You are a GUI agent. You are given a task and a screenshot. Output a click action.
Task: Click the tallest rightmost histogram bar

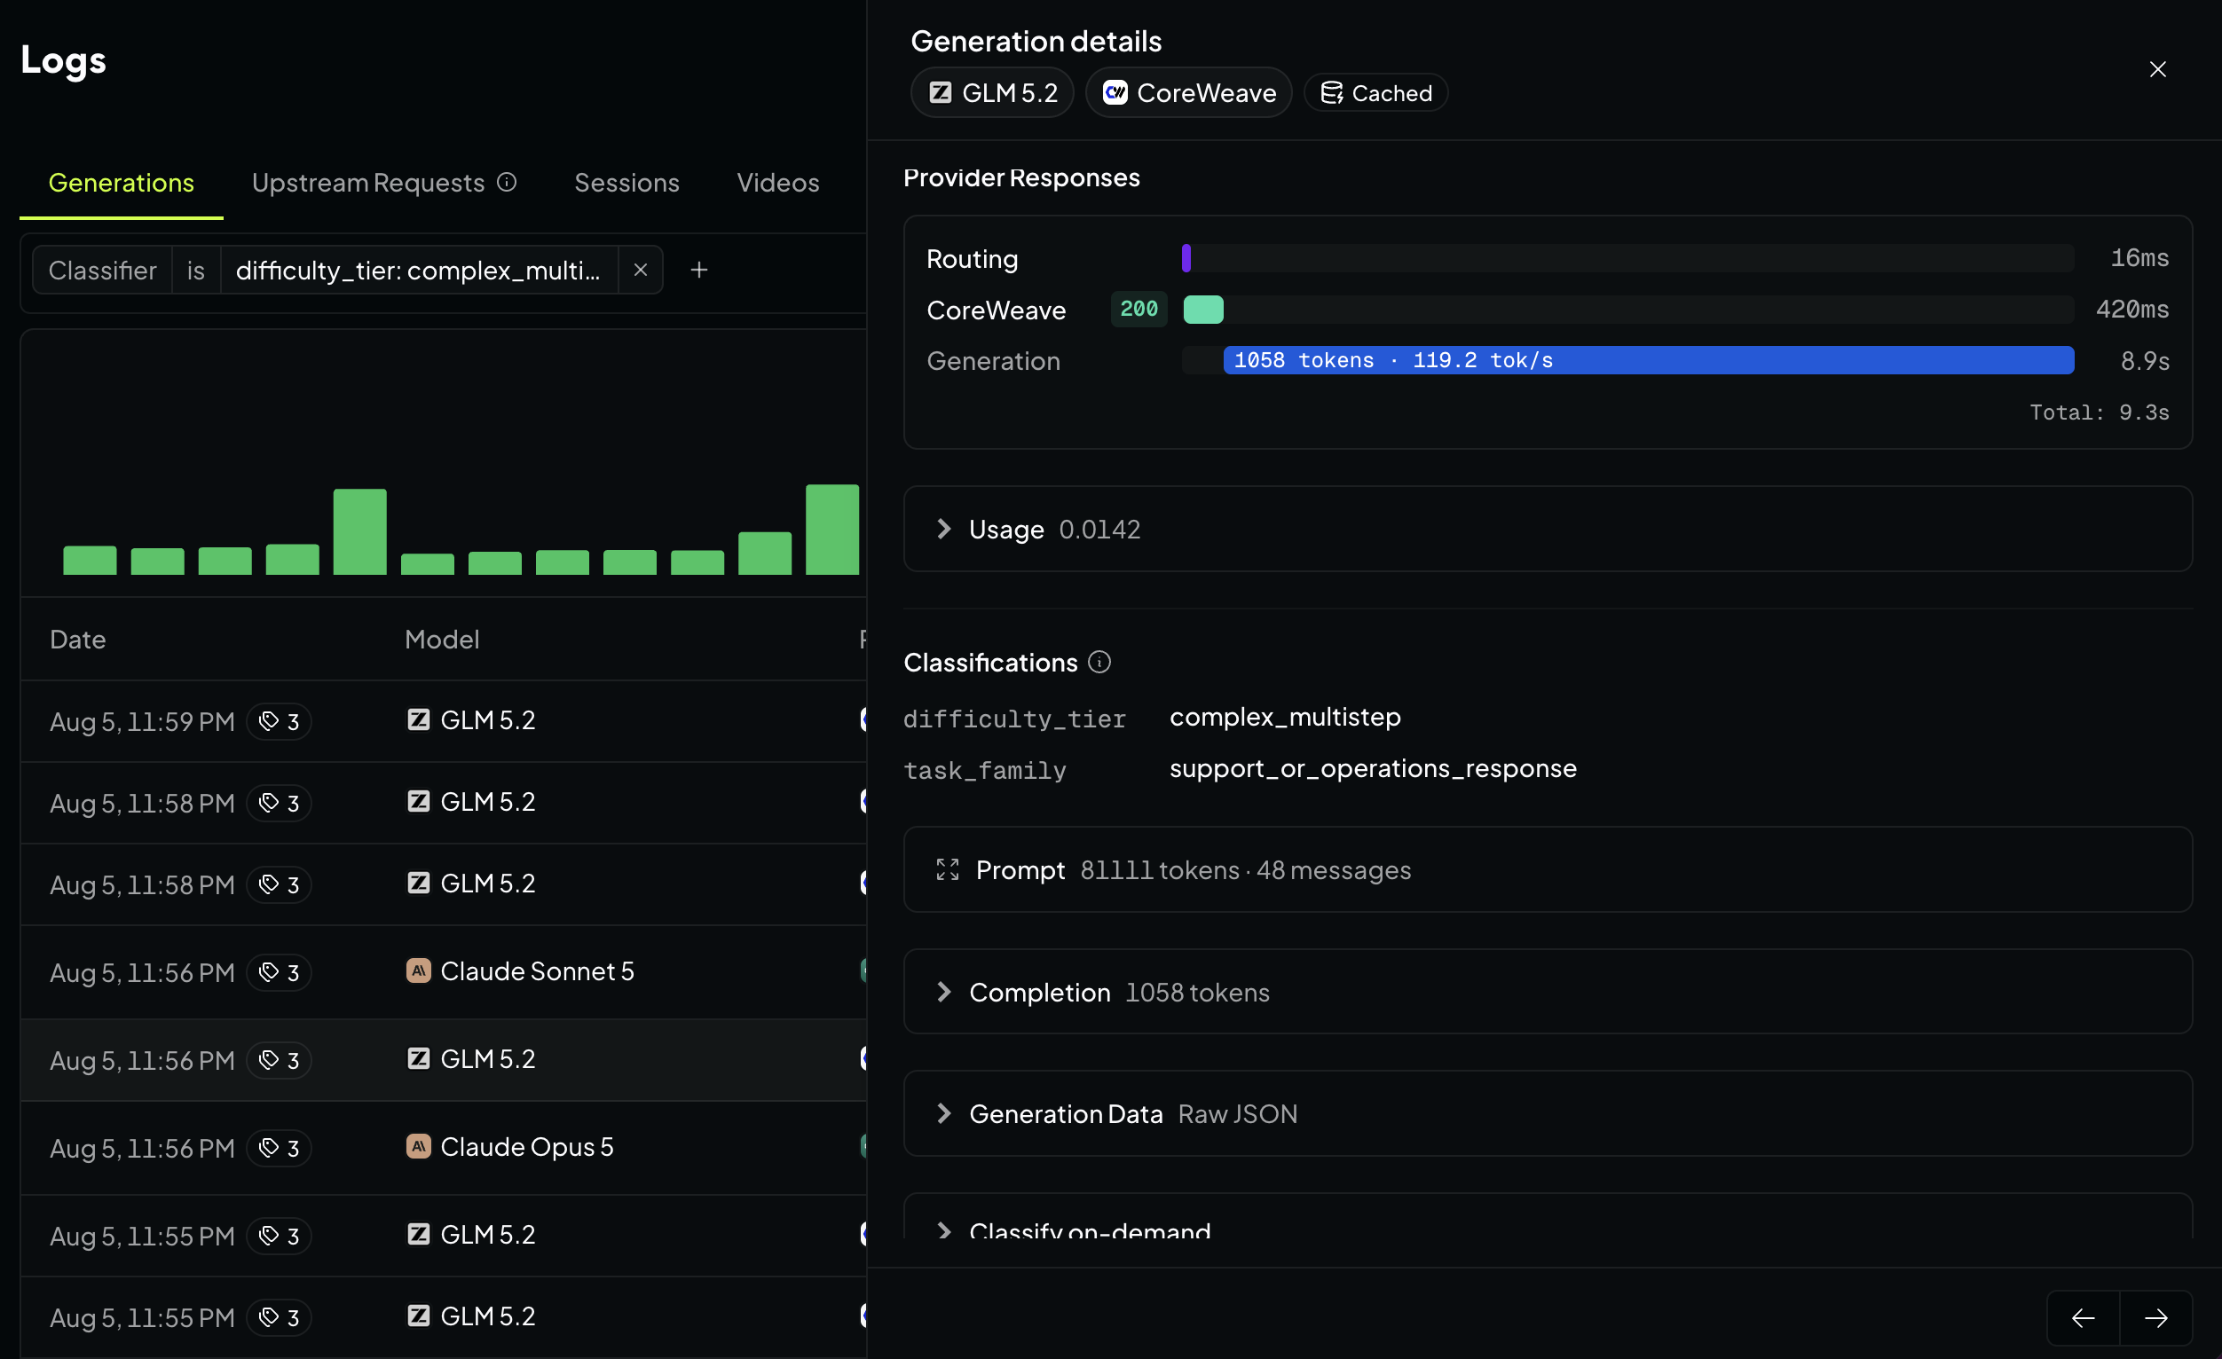832,530
